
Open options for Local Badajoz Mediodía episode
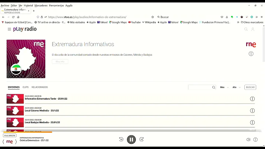point(252,122)
